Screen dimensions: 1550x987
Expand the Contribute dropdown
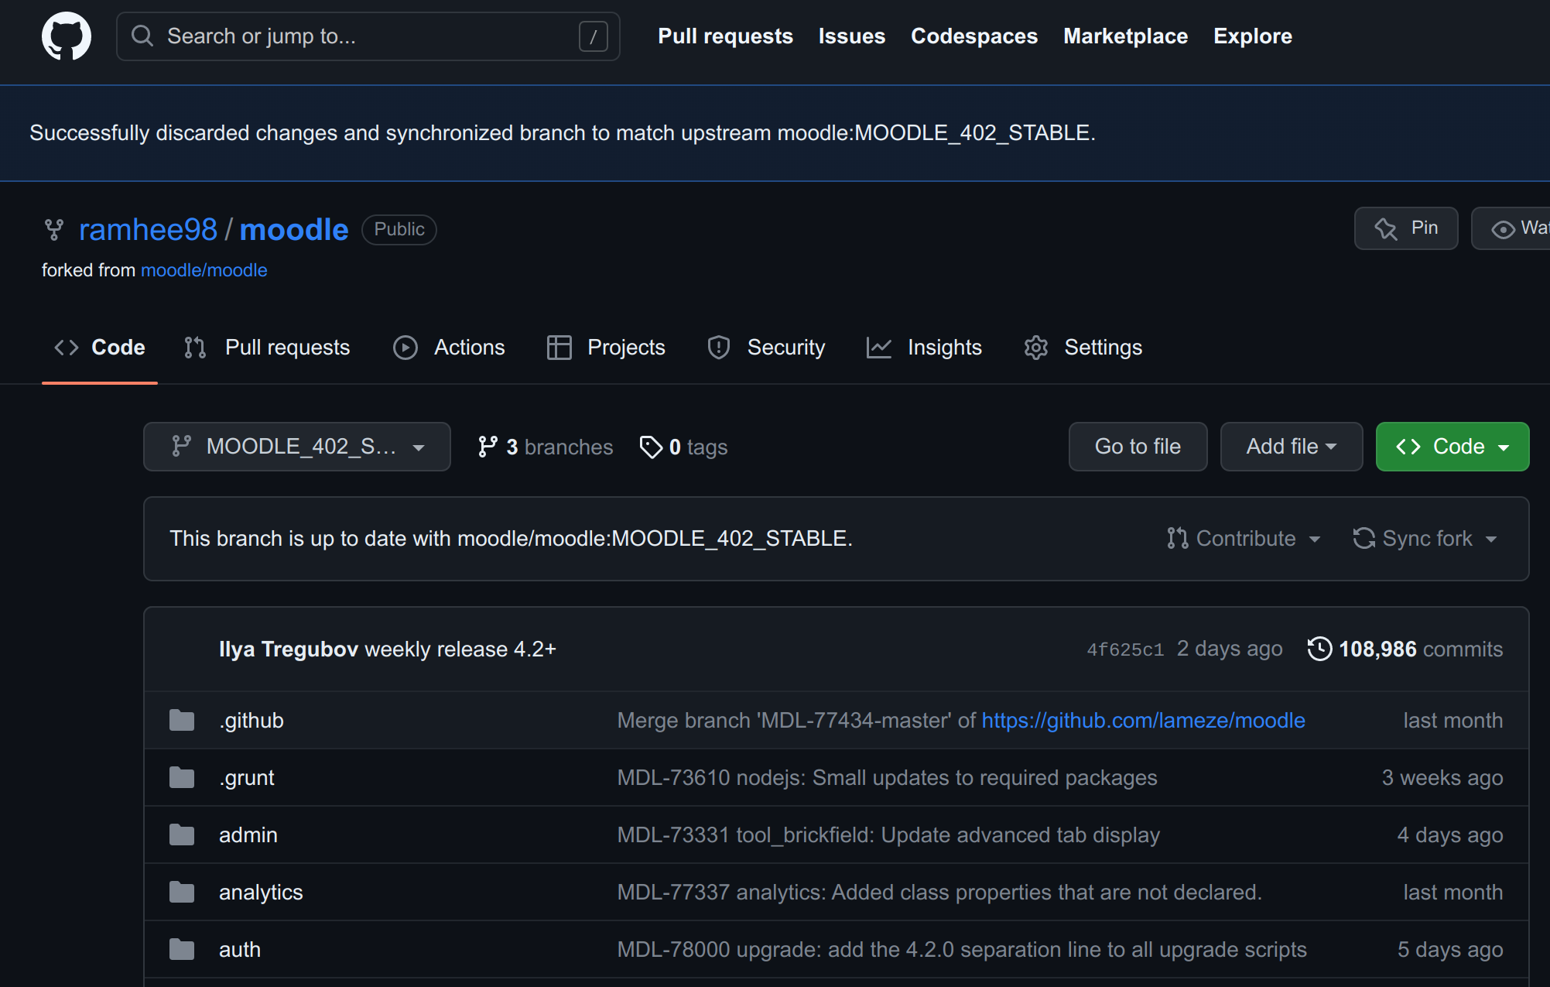[1242, 538]
